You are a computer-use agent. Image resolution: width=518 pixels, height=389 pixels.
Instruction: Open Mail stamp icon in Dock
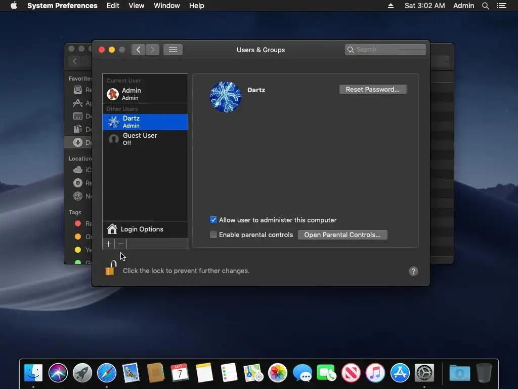click(131, 372)
